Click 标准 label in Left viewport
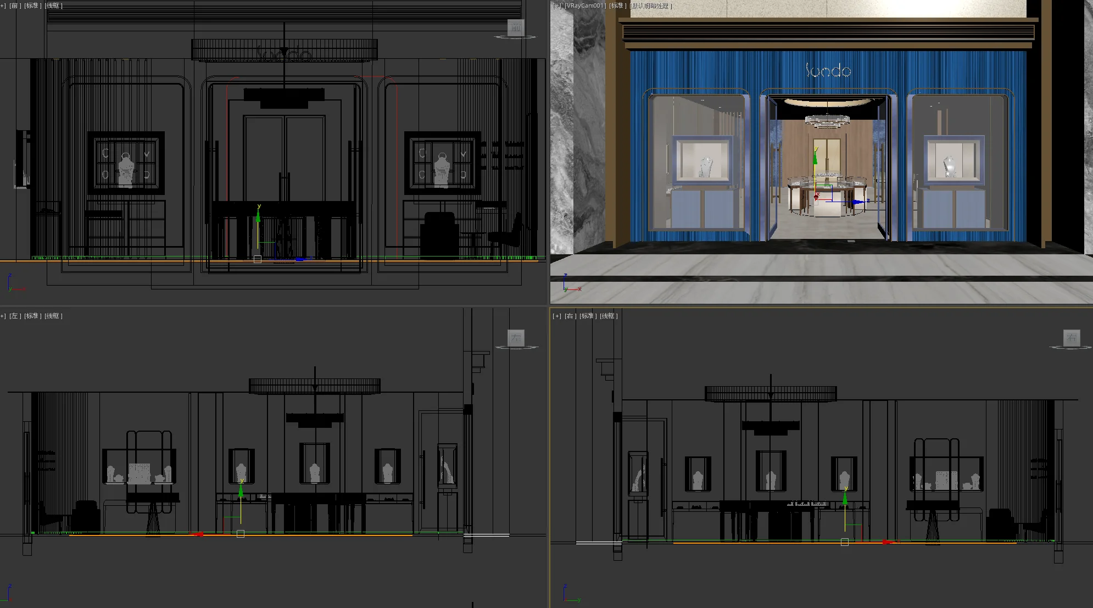Image resolution: width=1093 pixels, height=608 pixels. 32,316
